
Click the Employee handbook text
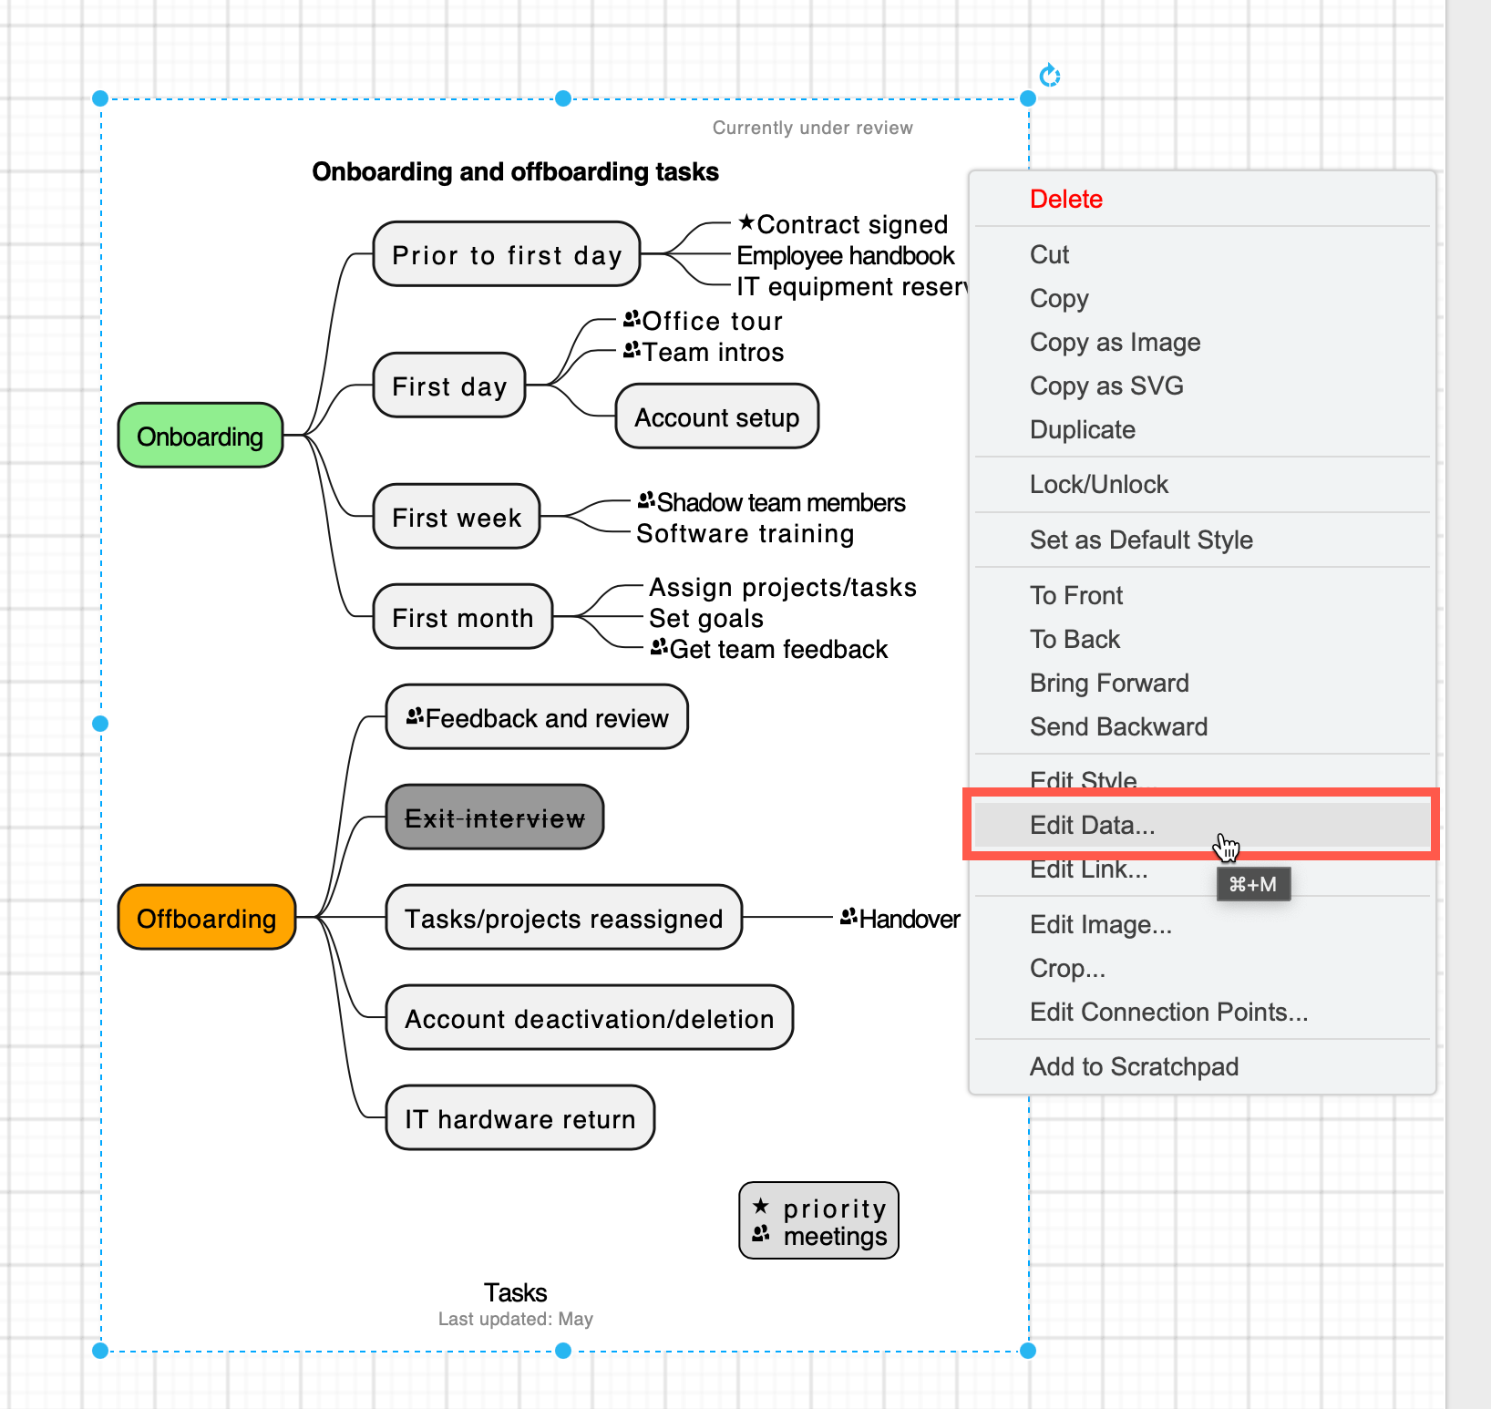[x=846, y=255]
